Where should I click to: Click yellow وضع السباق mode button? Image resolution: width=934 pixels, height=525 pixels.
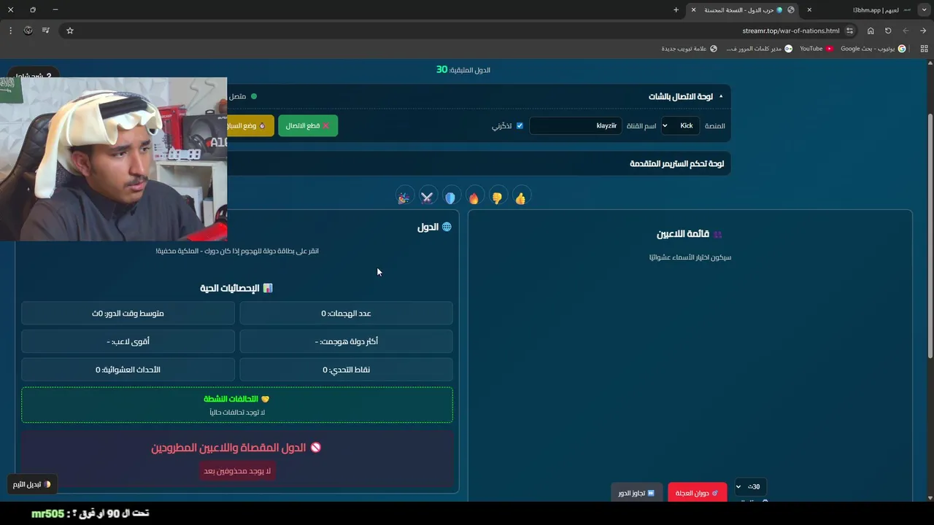click(x=250, y=125)
